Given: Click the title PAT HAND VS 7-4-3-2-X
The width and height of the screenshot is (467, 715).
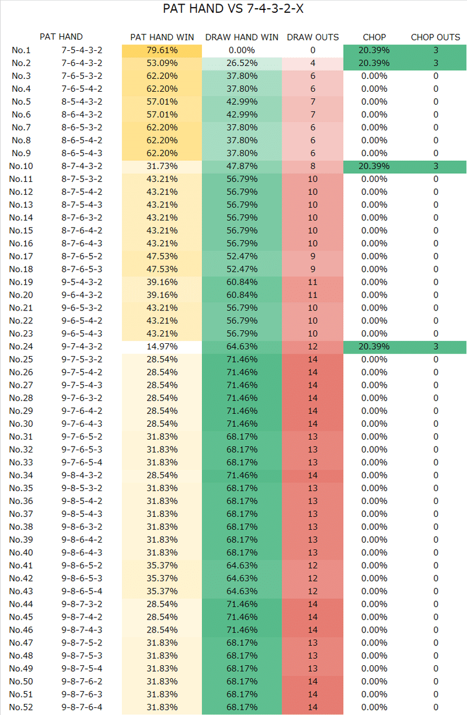Looking at the screenshot, I should click(x=233, y=9).
